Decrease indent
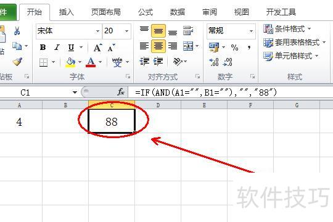The width and height of the screenshot is (333, 222). coord(144,62)
